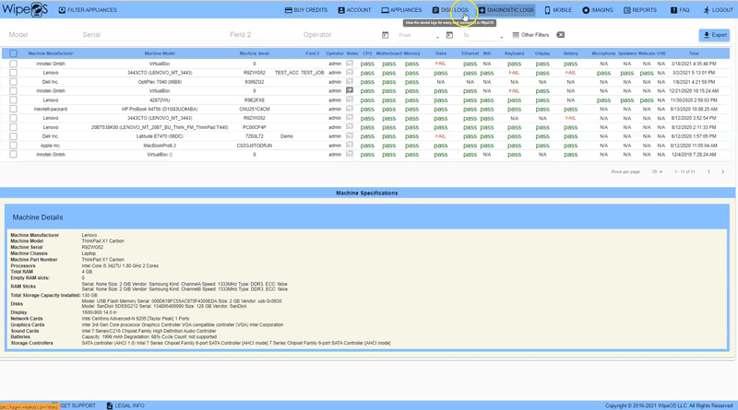Image resolution: width=738 pixels, height=410 pixels.
Task: Expand the From date dropdown
Action: pos(437,37)
